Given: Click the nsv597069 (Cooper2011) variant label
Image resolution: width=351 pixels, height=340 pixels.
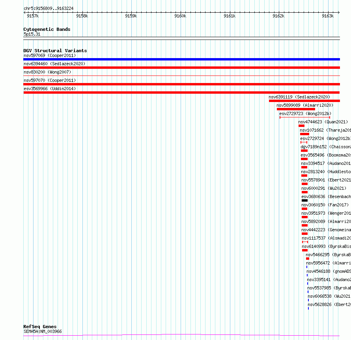Looking at the screenshot, I should click(x=50, y=55).
